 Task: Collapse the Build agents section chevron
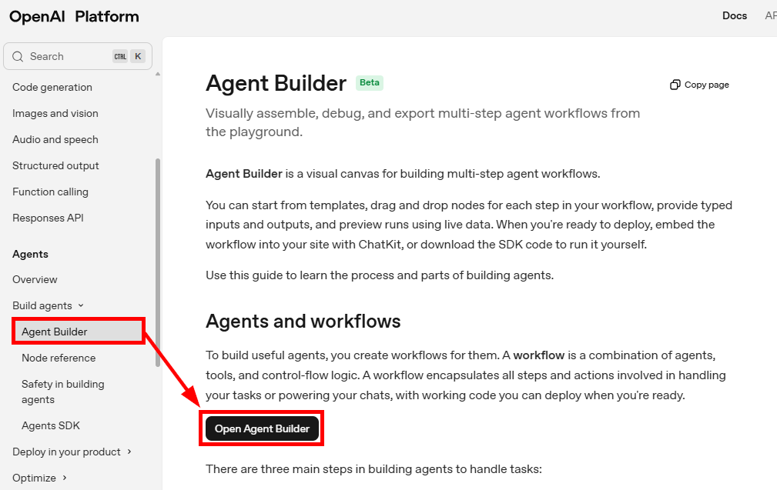(82, 306)
